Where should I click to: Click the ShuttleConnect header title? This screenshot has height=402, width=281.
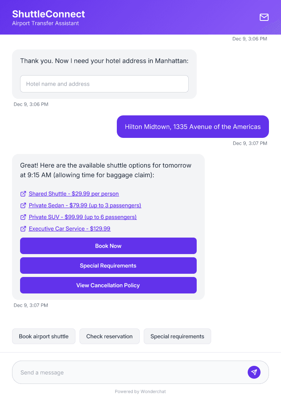(x=48, y=13)
